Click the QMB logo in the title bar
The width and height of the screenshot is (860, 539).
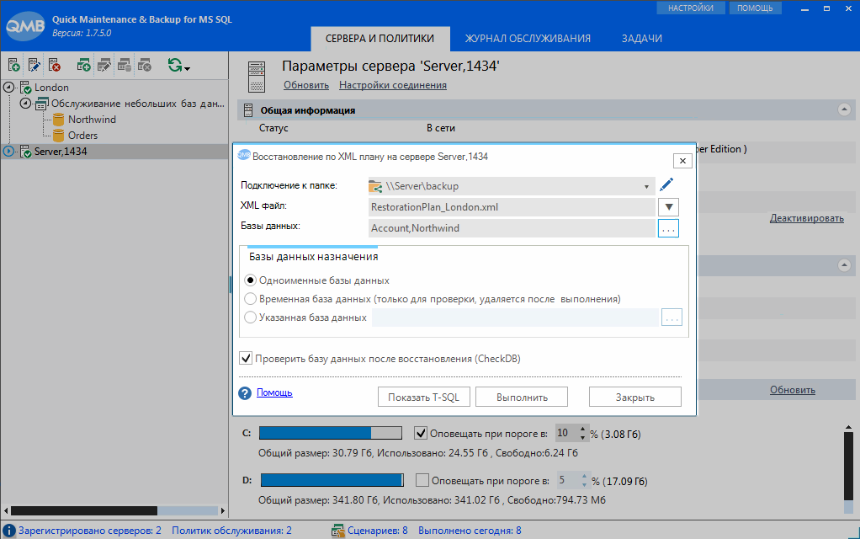point(24,25)
